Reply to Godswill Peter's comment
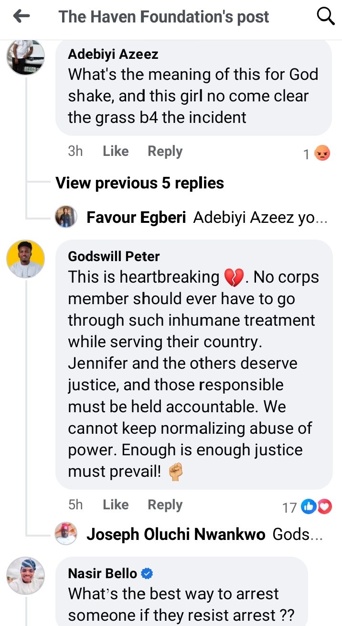The width and height of the screenshot is (342, 626). point(165,505)
